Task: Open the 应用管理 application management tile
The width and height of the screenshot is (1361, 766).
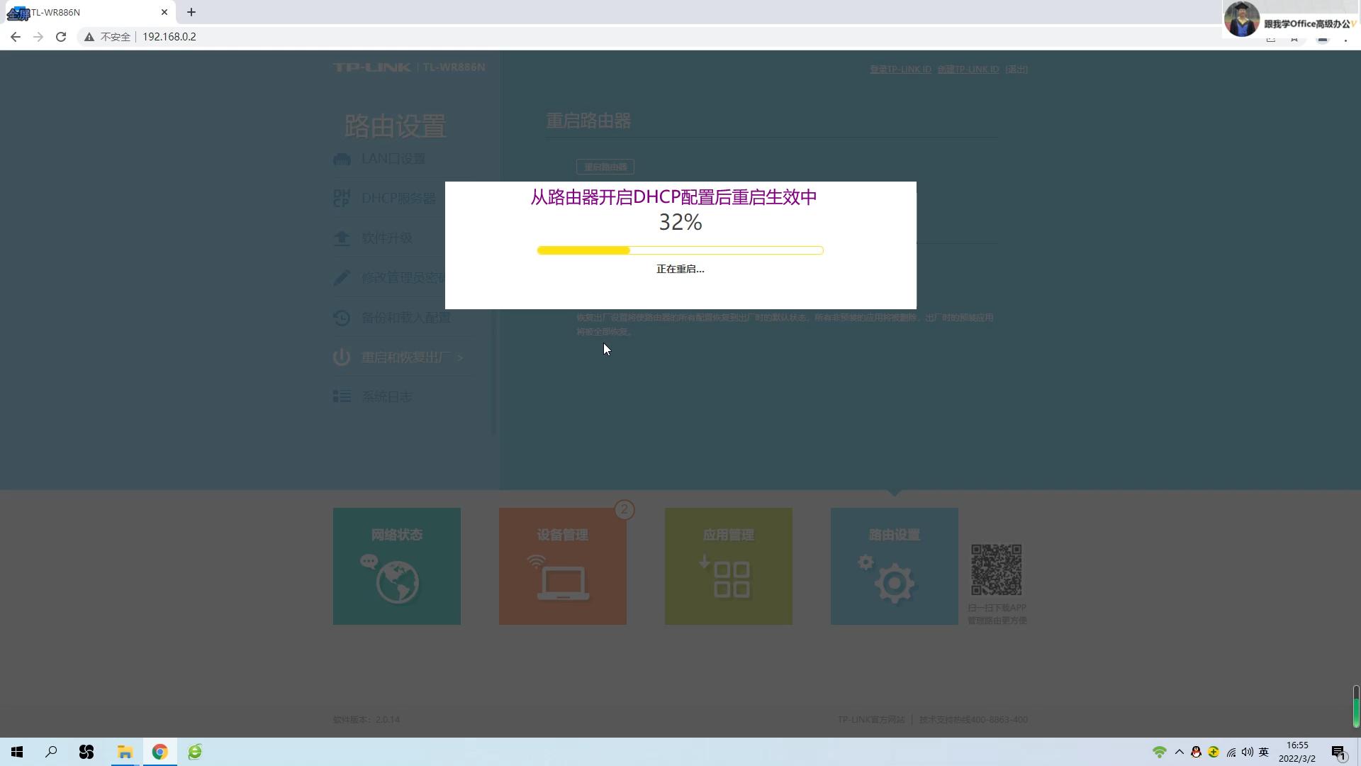Action: 728,566
